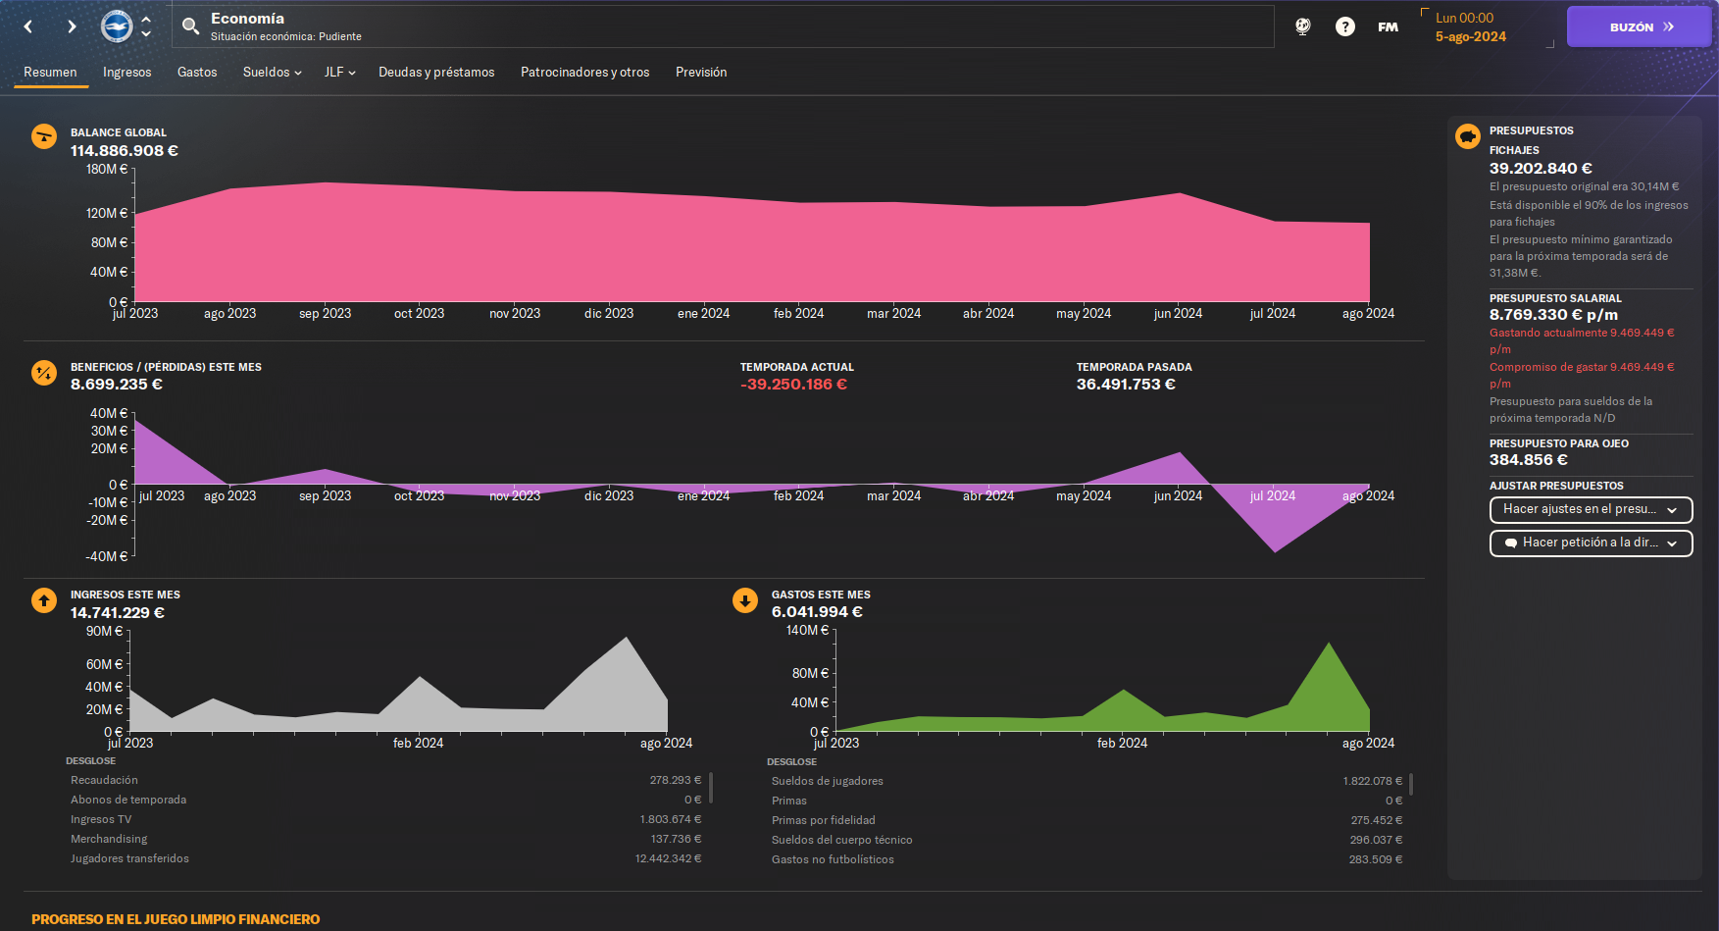This screenshot has height=931, width=1719.
Task: Click the Jugadores transferidos row
Action: [x=385, y=858]
